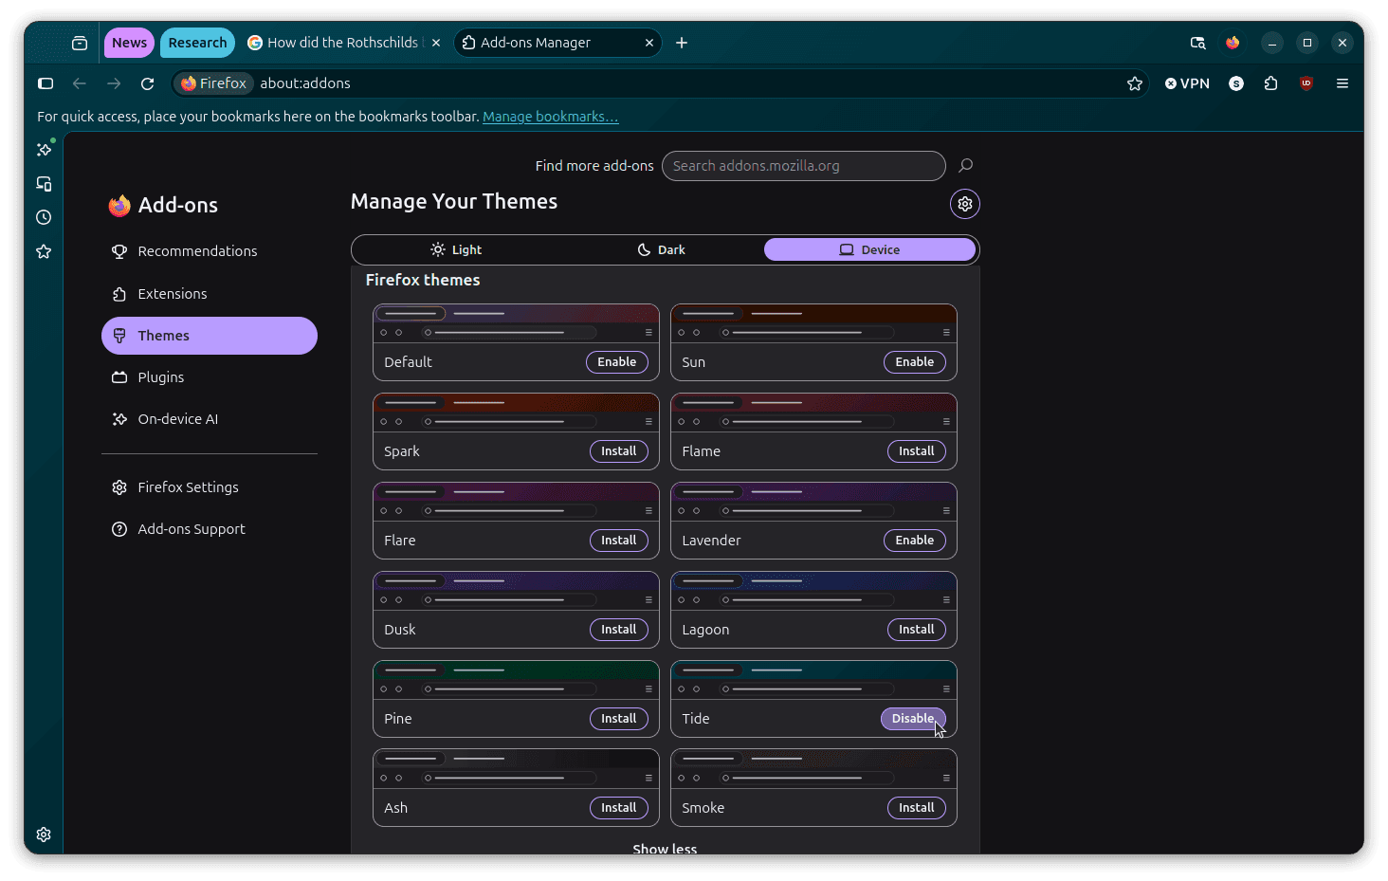
Task: Open the Add-ons Support link
Action: [x=210, y=529]
